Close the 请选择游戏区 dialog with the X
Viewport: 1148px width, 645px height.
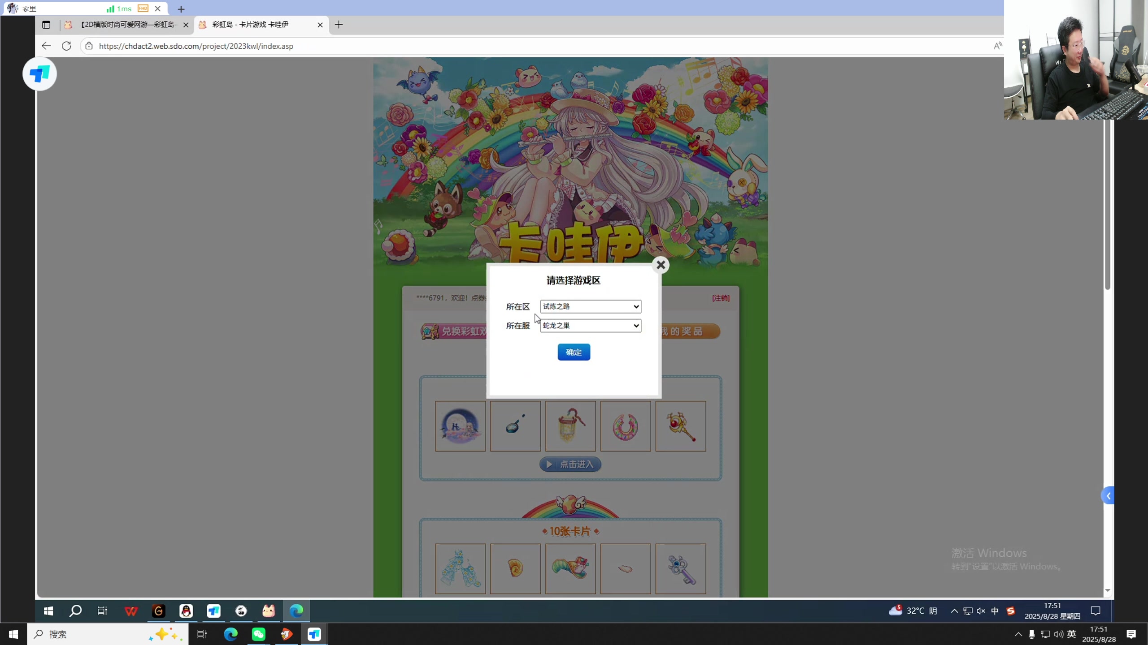tap(661, 265)
